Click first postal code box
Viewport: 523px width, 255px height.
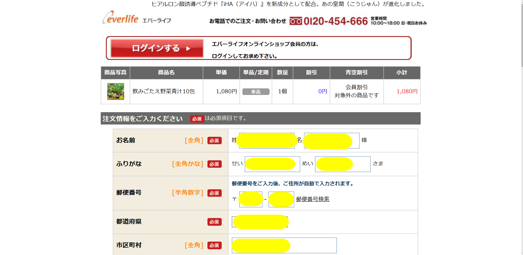[251, 199]
